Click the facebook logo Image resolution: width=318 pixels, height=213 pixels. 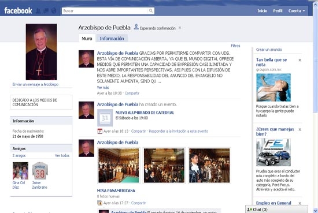tap(18, 10)
